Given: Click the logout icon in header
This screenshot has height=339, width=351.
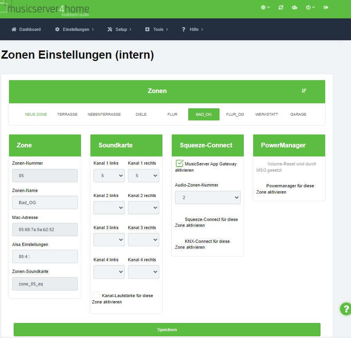Looking at the screenshot, I should (326, 7).
